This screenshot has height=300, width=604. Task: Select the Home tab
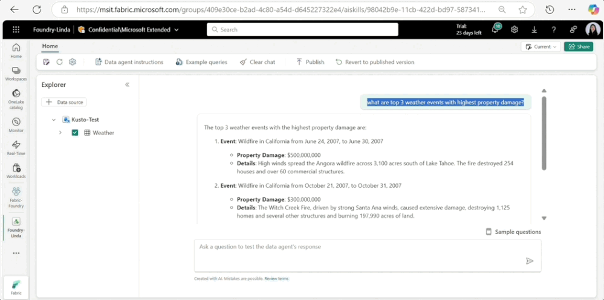50,46
